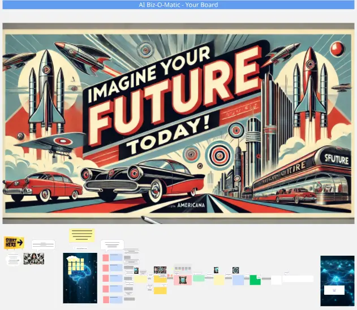This screenshot has height=310, width=357.
Task: Click the speech bubble beside START HERE
Action: [44, 244]
